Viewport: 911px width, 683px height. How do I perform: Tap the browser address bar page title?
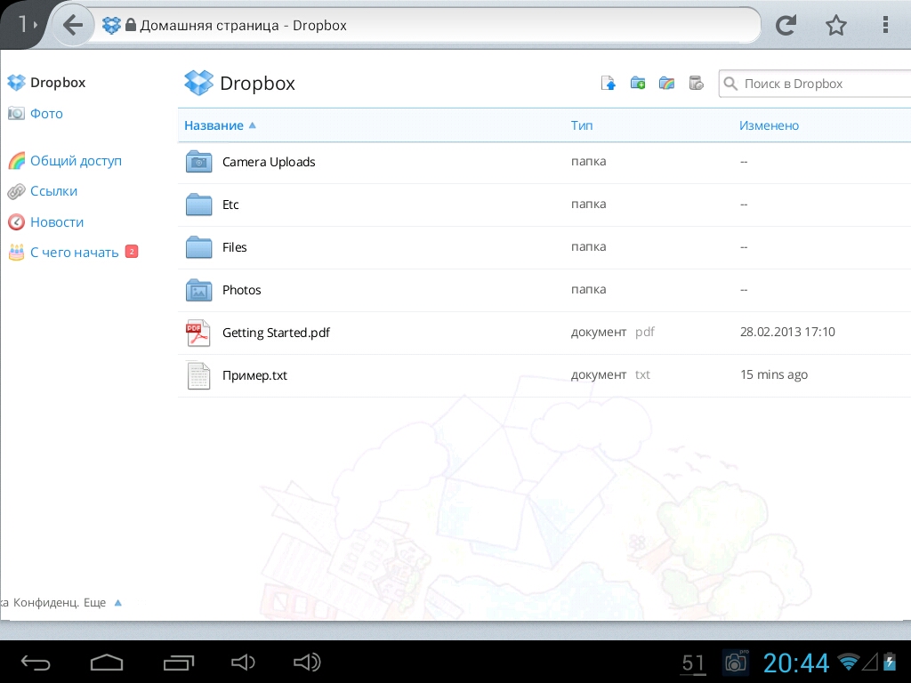244,26
